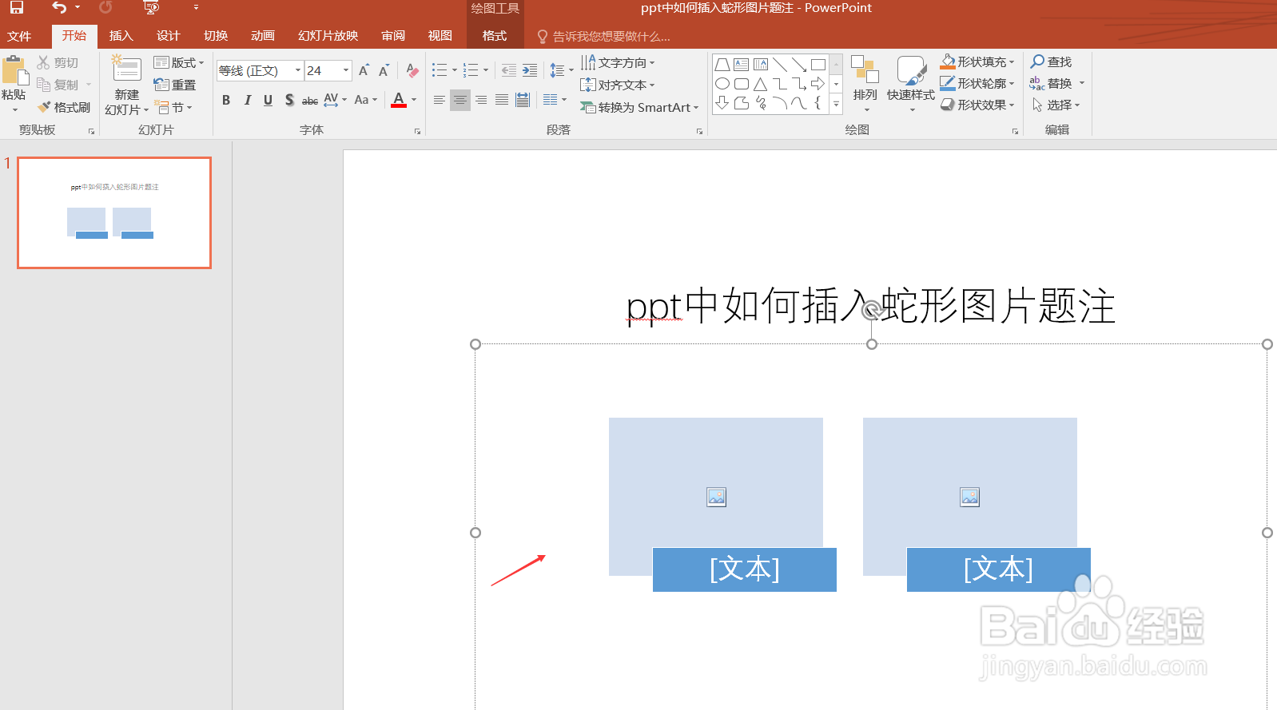
Task: Open Font dialog launcher in 字体 group
Action: pyautogui.click(x=417, y=131)
